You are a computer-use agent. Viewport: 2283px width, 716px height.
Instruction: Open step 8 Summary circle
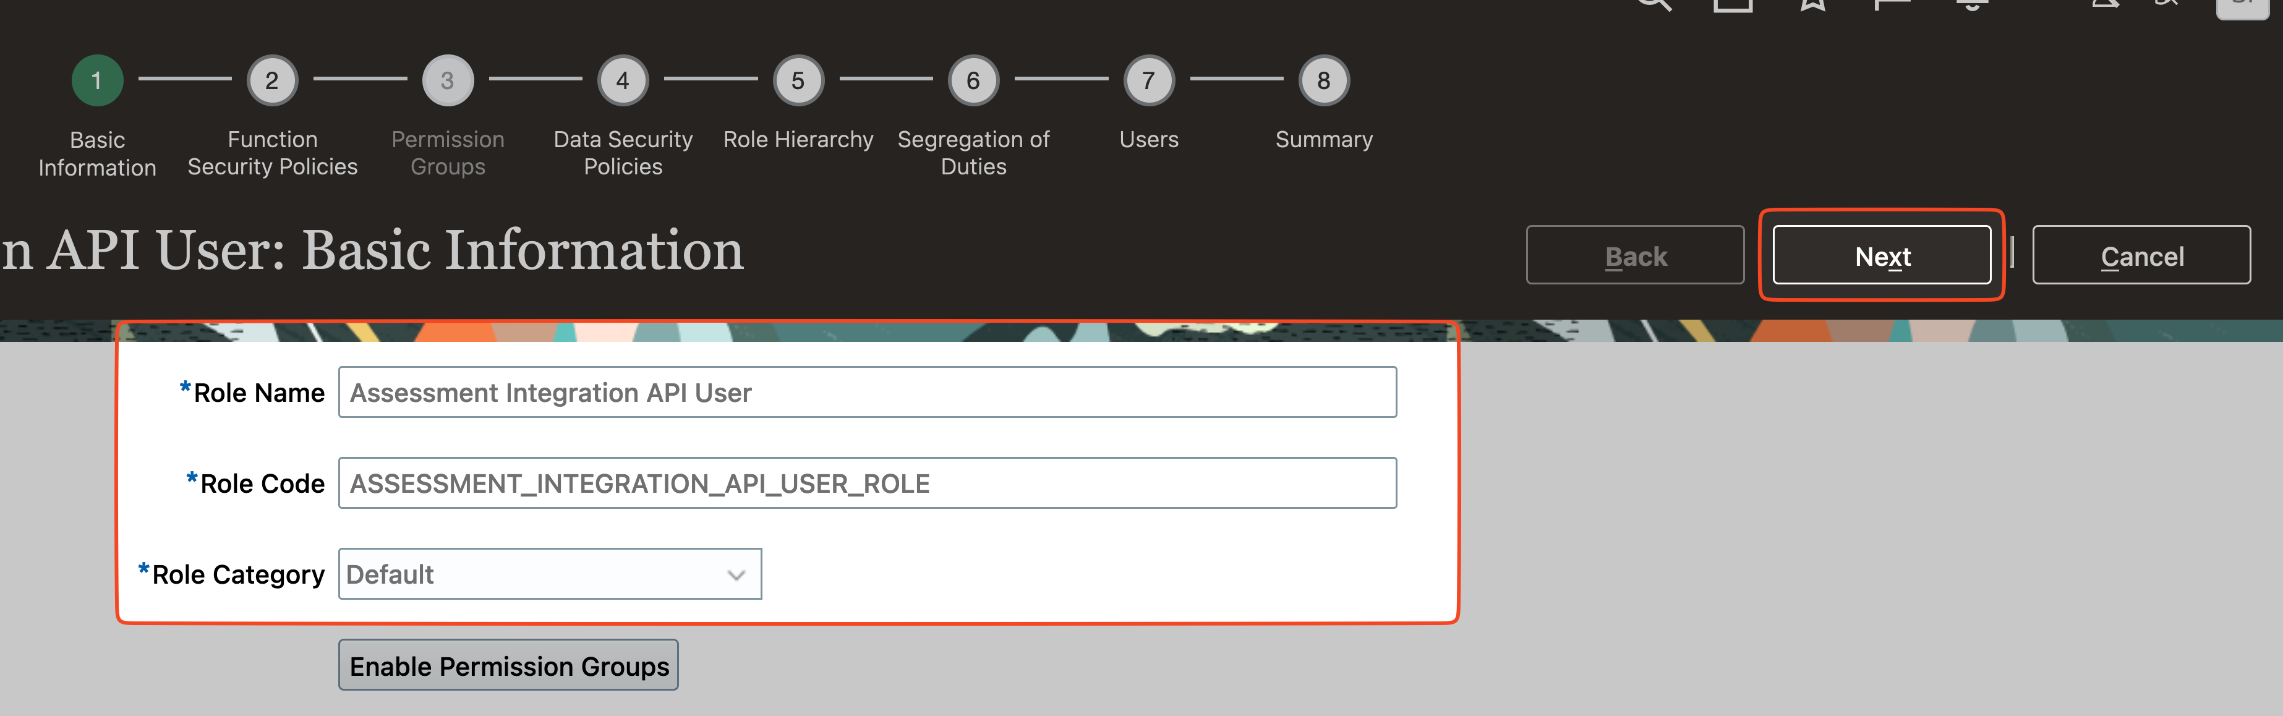[x=1323, y=80]
